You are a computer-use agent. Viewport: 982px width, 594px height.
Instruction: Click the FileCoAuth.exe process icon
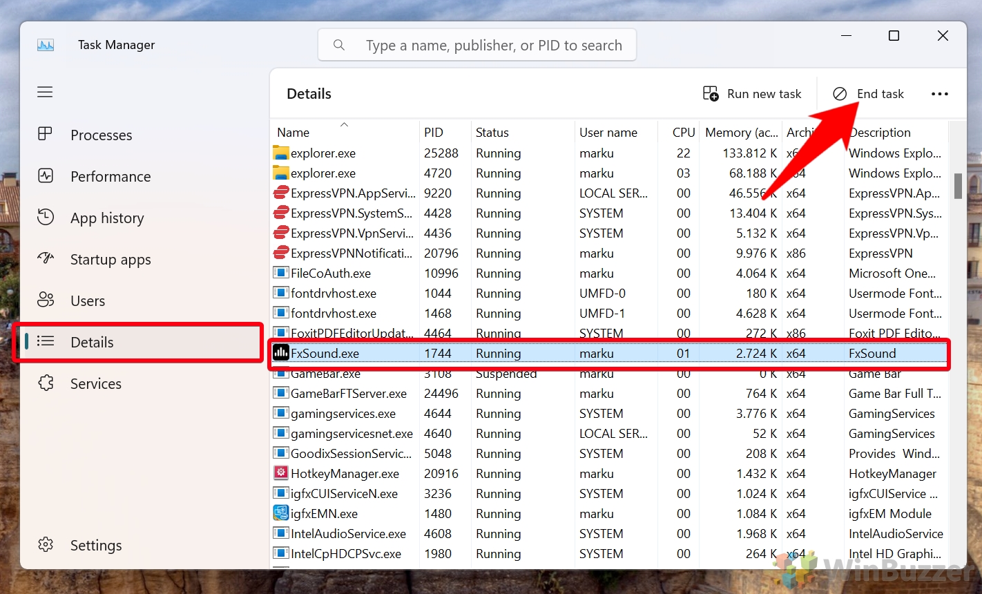pyautogui.click(x=281, y=273)
